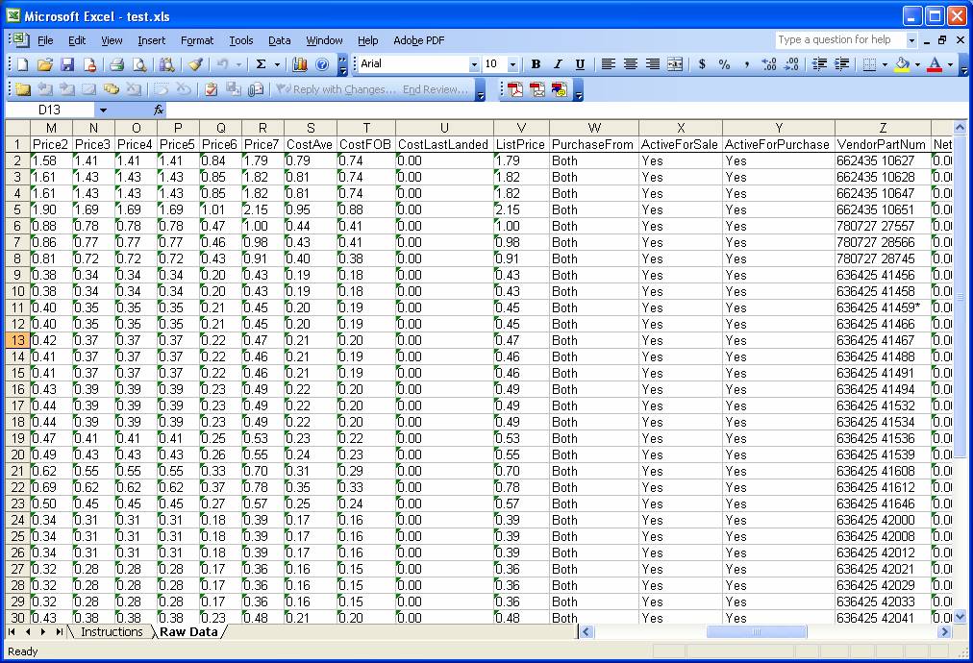This screenshot has height=663, width=973.
Task: Apply Currency Style dollar format
Action: (702, 64)
